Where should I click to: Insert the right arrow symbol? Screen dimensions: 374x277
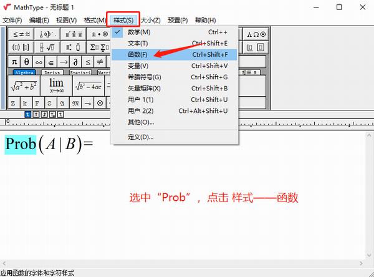(64, 62)
